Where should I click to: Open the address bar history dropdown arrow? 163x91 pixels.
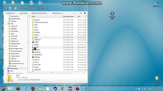(x=69, y=9)
